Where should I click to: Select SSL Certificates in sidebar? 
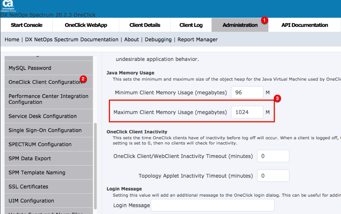28,187
